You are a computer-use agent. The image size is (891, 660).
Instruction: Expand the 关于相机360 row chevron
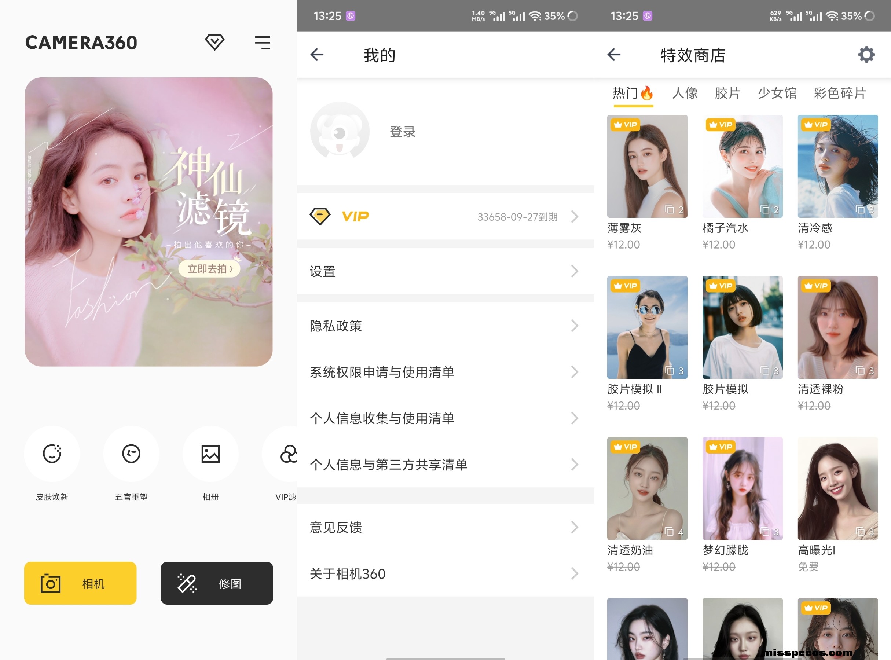point(575,574)
